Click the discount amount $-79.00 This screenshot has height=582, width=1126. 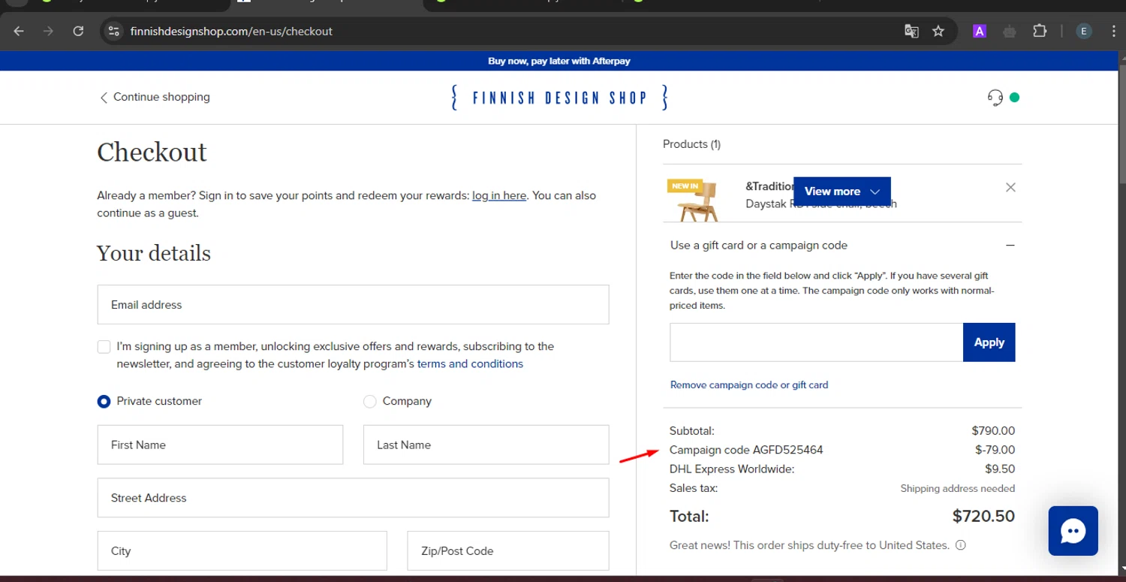pos(995,450)
